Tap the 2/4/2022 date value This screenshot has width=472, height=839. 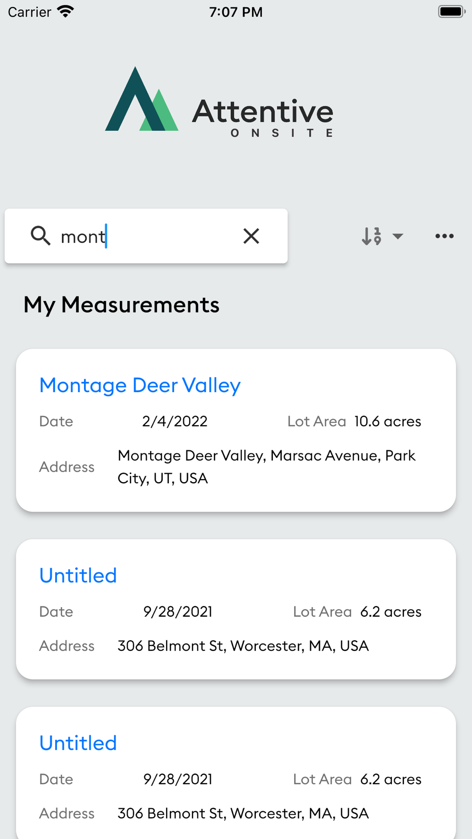tap(175, 421)
